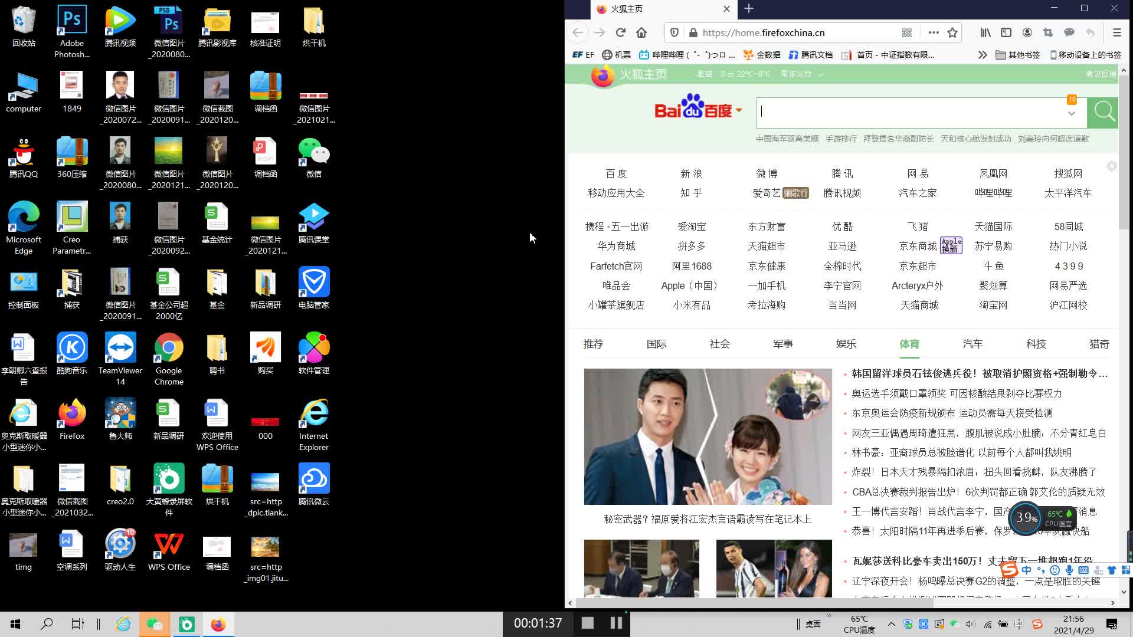Open 移动设备上的书签 folder

click(1085, 55)
